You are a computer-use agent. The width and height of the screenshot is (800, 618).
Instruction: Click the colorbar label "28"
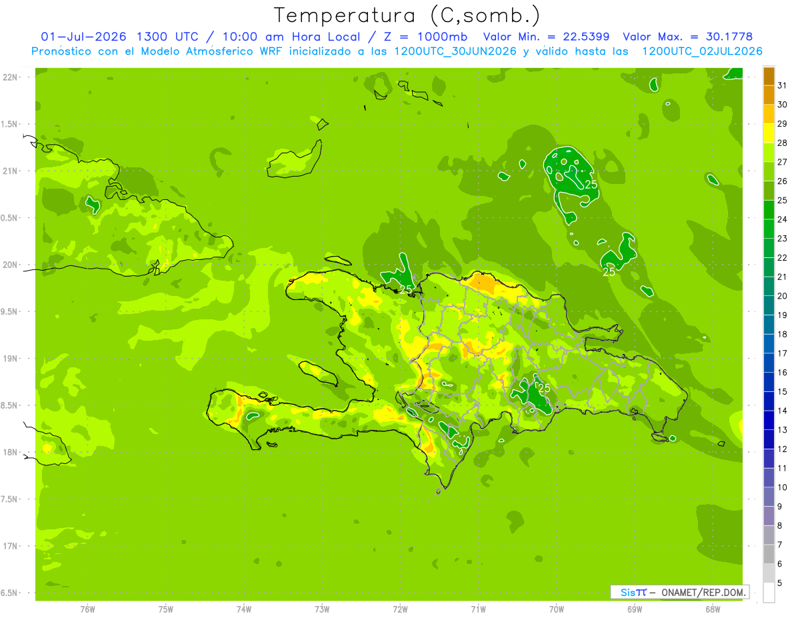coord(783,143)
